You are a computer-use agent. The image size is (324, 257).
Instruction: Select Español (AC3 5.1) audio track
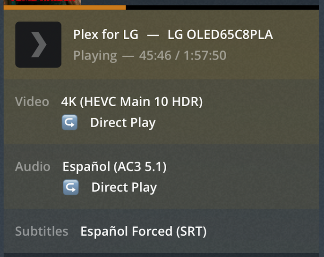[114, 167]
